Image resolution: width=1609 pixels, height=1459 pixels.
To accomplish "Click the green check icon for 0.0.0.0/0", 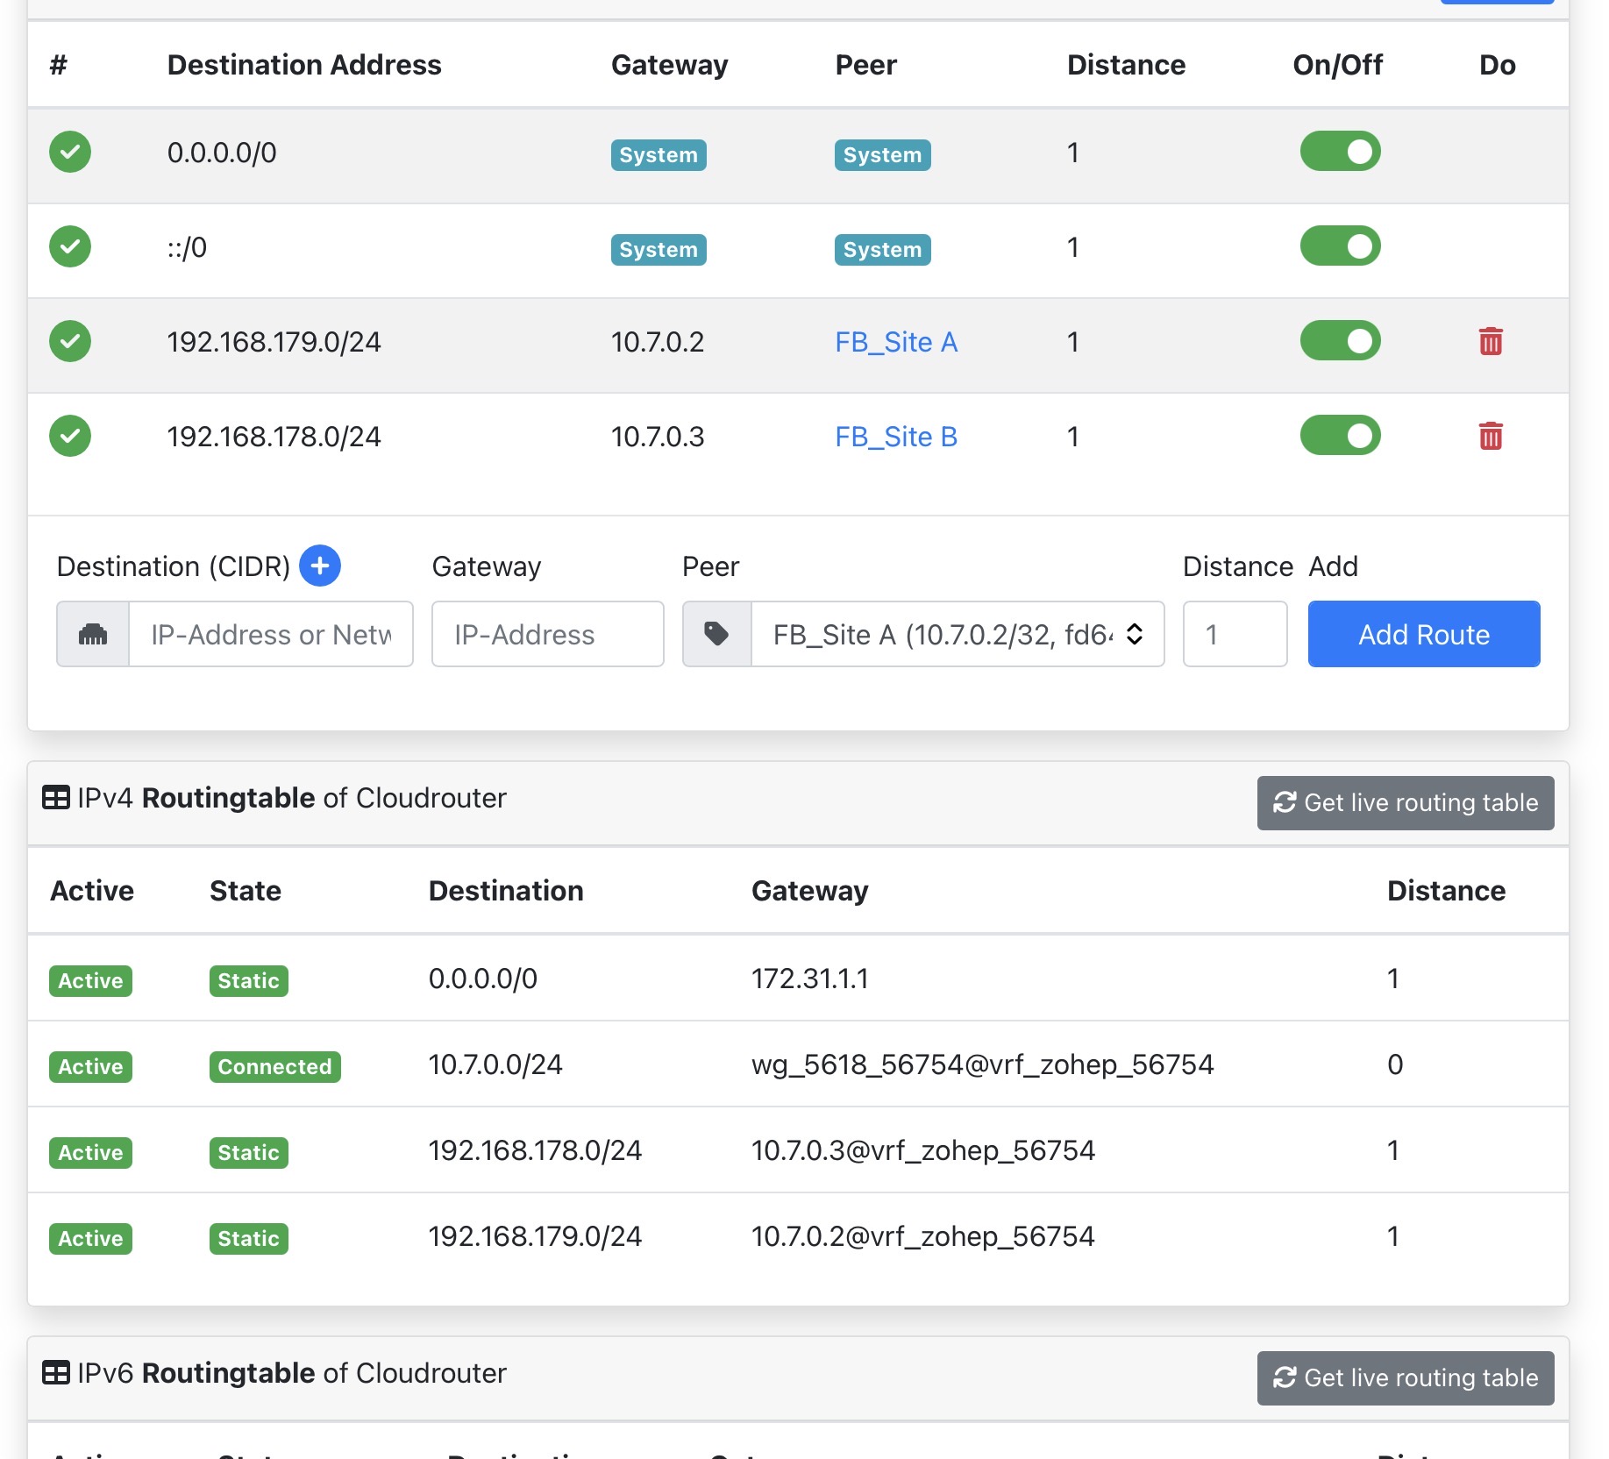I will (x=70, y=153).
